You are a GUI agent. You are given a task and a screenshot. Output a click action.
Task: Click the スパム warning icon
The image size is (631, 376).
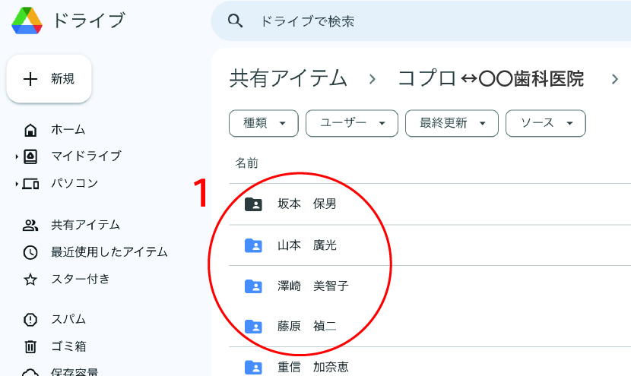30,320
